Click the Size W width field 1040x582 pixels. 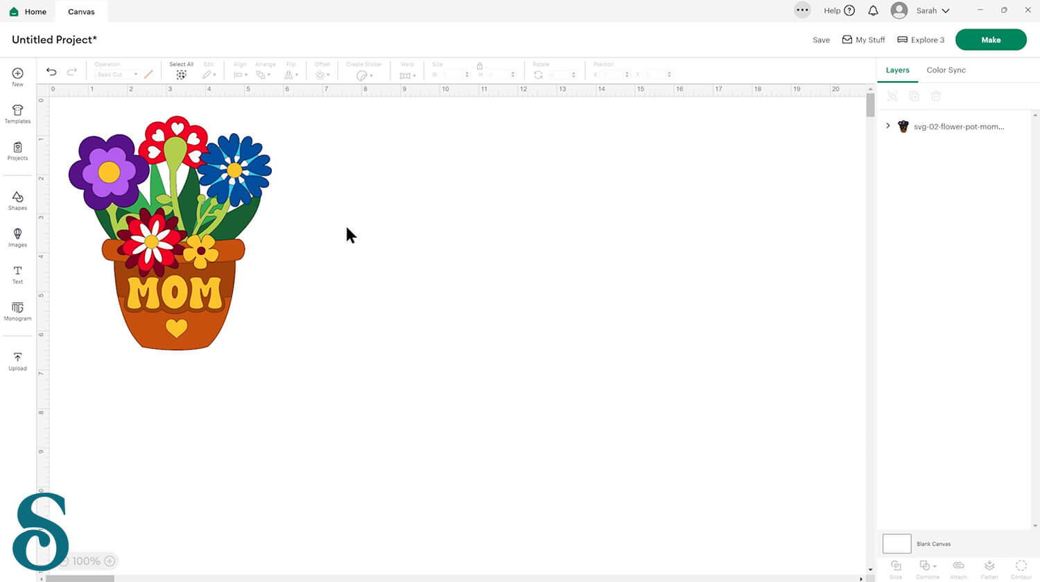coord(455,75)
